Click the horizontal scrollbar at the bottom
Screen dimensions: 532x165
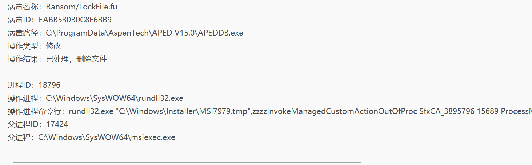tap(187, 162)
